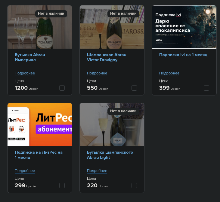Screen dimensions: 220x202
Task: Open the Abrau Victor Dravigny product photo
Action: (x=112, y=27)
